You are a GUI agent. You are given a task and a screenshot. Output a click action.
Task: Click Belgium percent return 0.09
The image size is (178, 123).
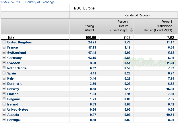(x=127, y=99)
